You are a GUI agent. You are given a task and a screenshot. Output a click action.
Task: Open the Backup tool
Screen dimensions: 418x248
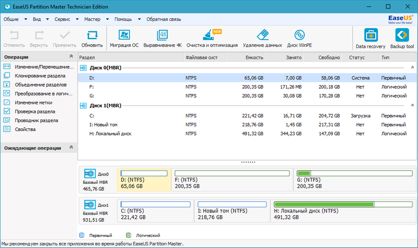tap(402, 35)
